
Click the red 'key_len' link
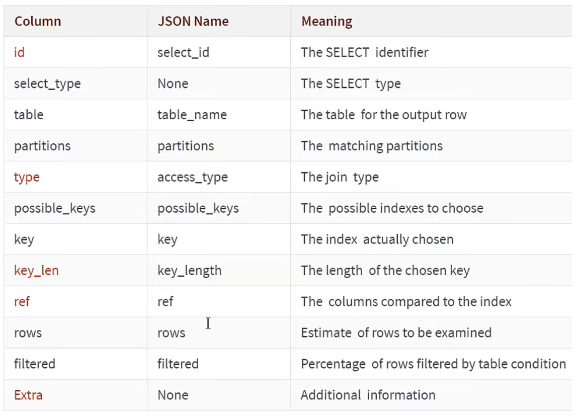[36, 271]
